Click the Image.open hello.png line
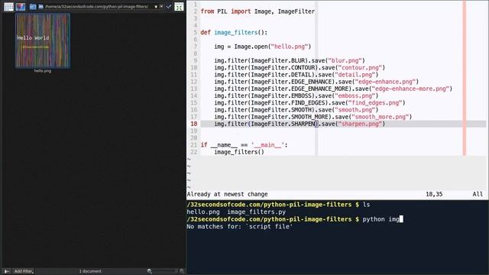This screenshot has width=489, height=275. tap(263, 47)
